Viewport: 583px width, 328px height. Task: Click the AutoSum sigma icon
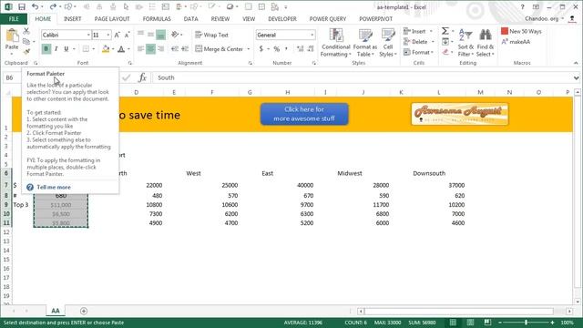[x=445, y=31]
